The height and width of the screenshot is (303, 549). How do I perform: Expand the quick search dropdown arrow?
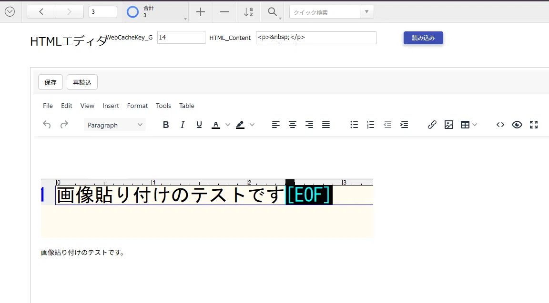pyautogui.click(x=366, y=12)
